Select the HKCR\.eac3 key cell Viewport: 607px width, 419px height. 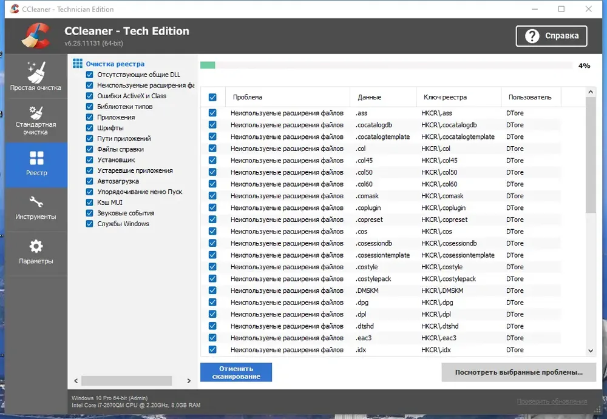(x=439, y=338)
